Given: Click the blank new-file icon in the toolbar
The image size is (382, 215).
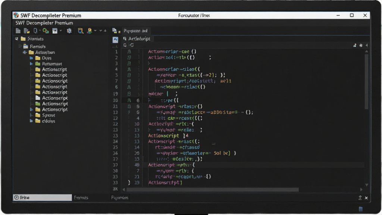Looking at the screenshot, I should 18,31.
